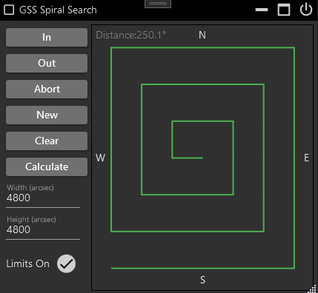Start a New spiral search

tap(47, 115)
